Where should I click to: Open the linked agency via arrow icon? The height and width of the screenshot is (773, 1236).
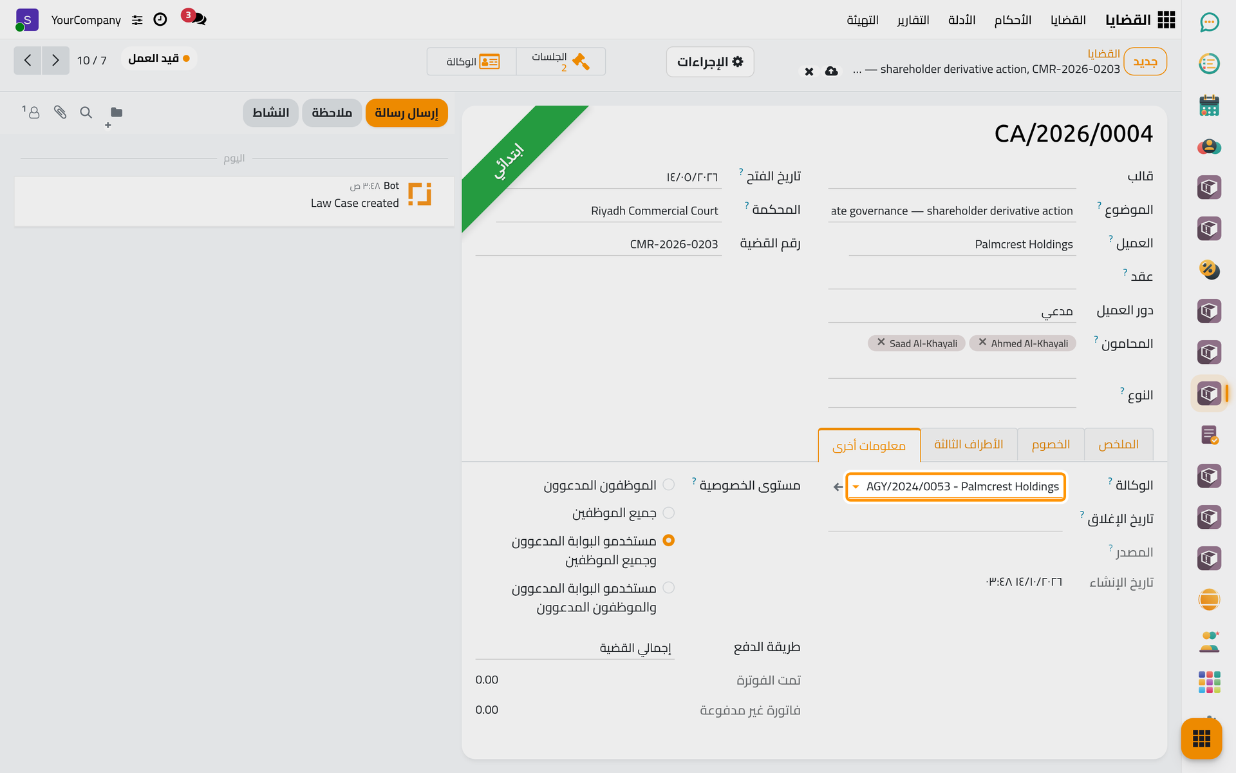point(838,487)
